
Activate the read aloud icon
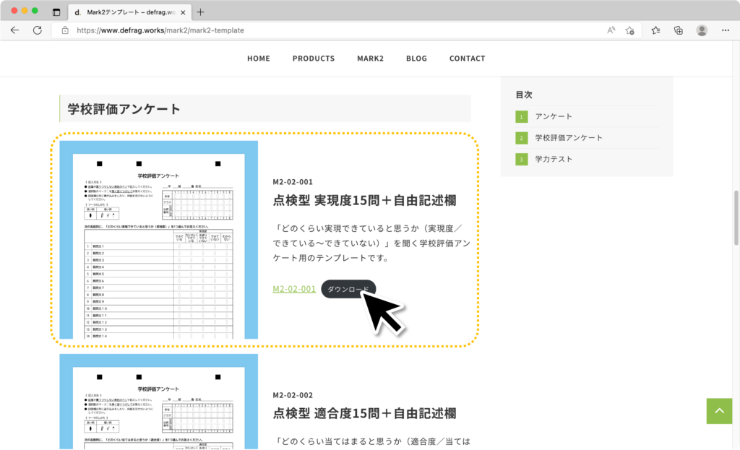point(611,30)
